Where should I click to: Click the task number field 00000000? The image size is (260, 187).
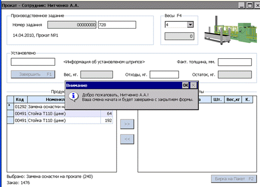pos(72,25)
